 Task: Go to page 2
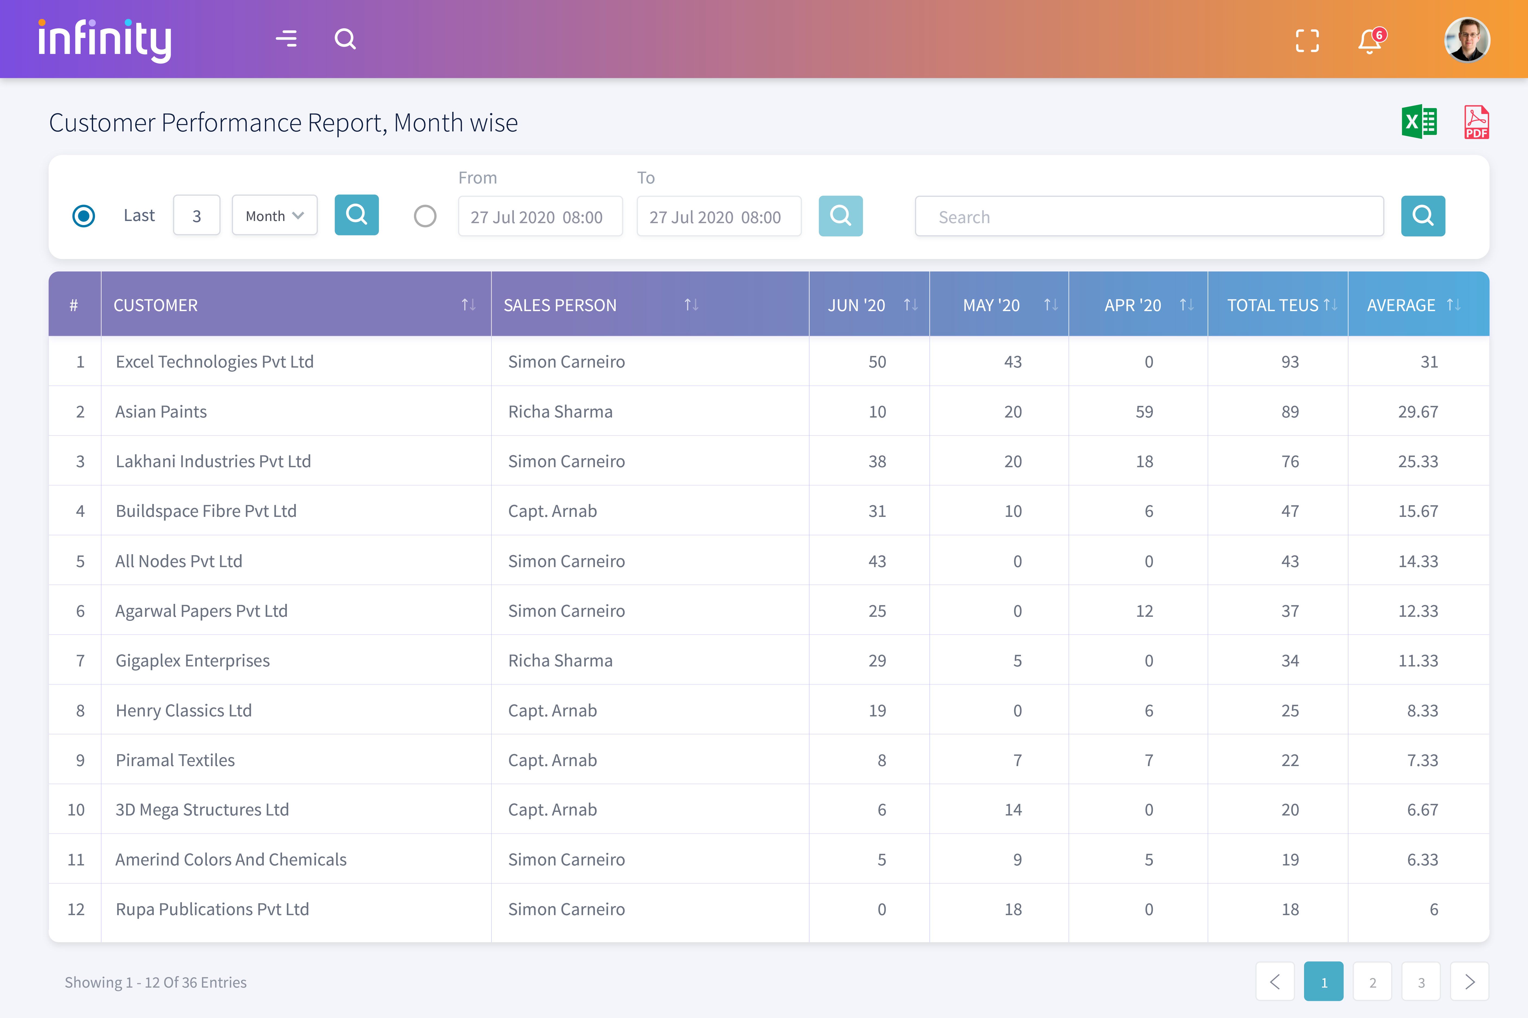[x=1372, y=981]
